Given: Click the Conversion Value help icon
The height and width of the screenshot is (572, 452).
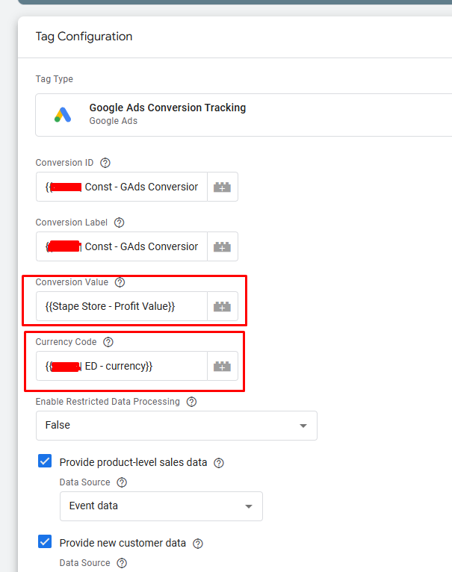Looking at the screenshot, I should (120, 282).
